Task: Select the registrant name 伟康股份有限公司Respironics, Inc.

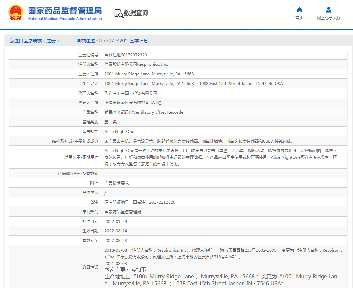Action: 136,64
